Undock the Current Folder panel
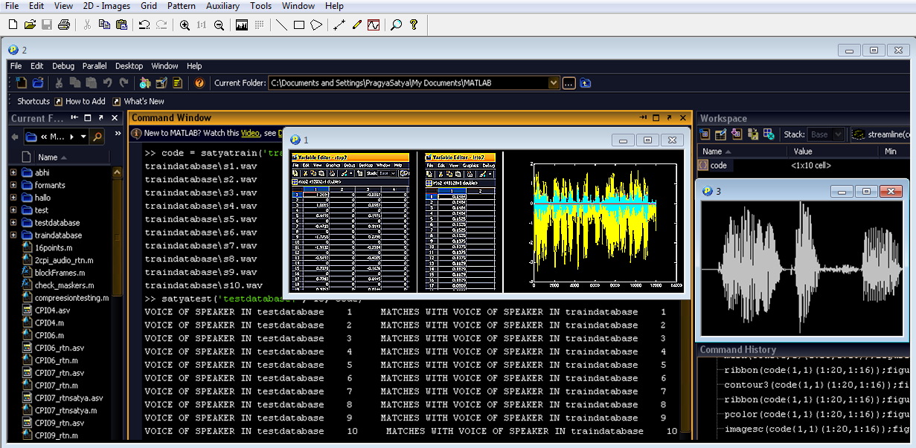The height and width of the screenshot is (448, 916). (x=101, y=118)
